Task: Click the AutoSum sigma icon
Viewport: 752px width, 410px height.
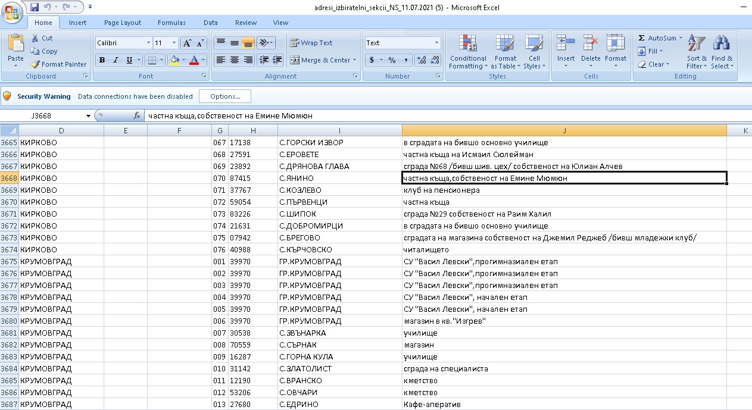Action: [x=642, y=38]
